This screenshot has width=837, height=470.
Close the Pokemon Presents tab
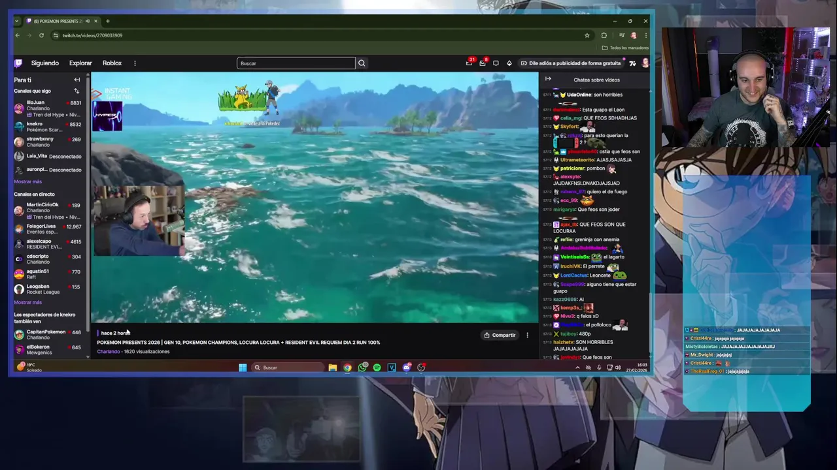(95, 21)
